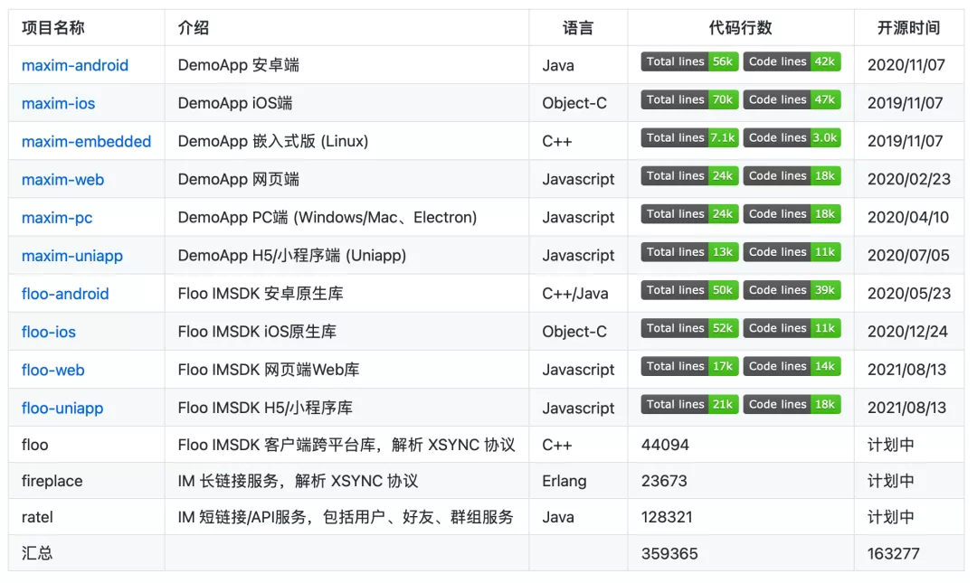Open the maxim-pc project link
The height and width of the screenshot is (583, 977).
coord(57,218)
